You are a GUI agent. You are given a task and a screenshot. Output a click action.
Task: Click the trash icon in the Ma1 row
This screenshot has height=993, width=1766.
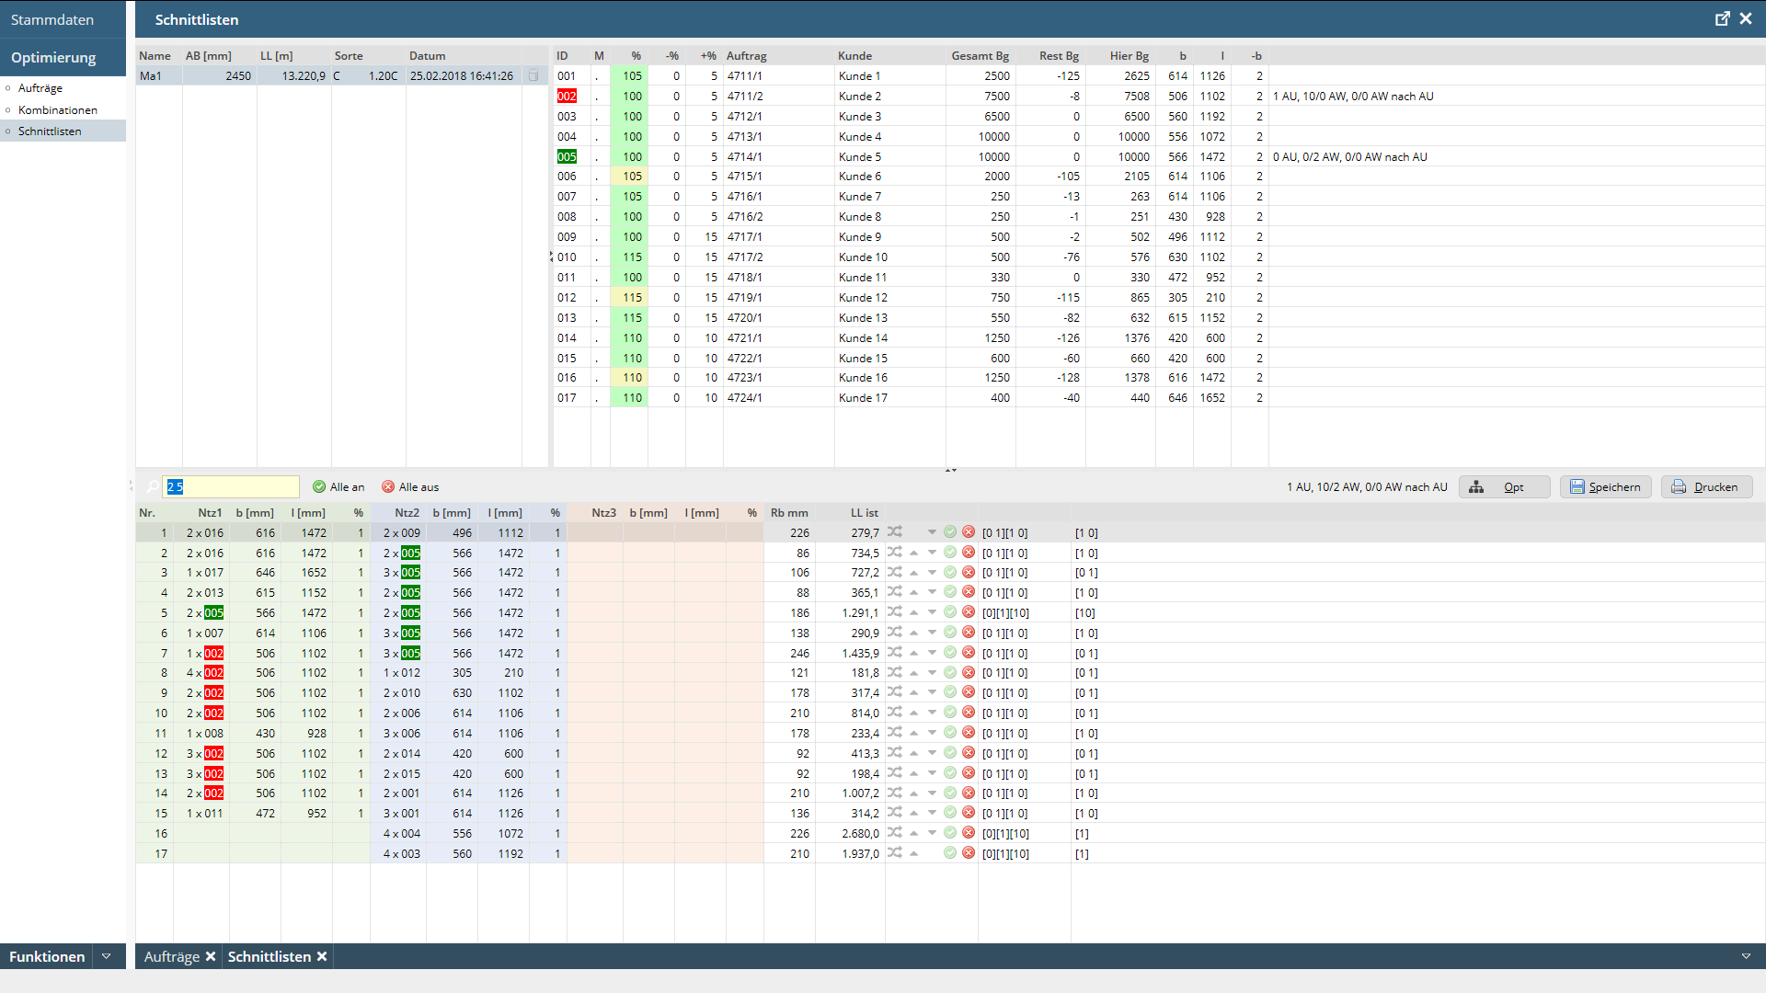533,76
